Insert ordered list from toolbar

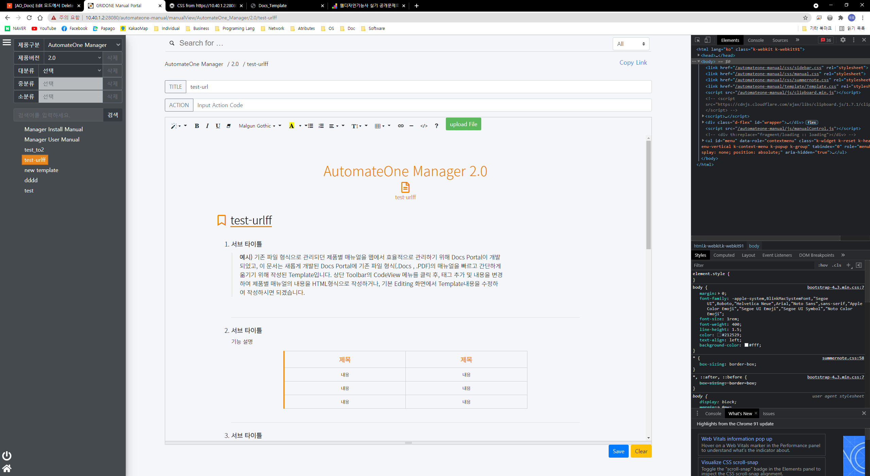pos(321,126)
